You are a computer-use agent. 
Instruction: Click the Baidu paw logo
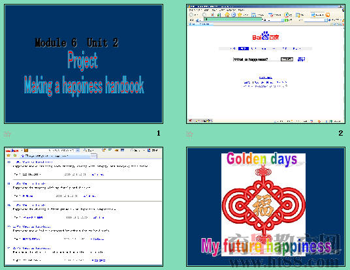265,36
